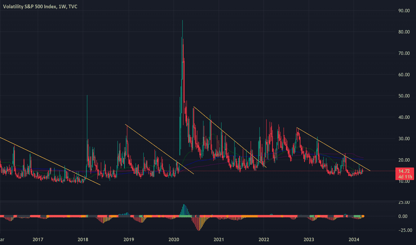Select the 2019 orange descending trendline
Screen dimensions: 416x245
[159, 149]
